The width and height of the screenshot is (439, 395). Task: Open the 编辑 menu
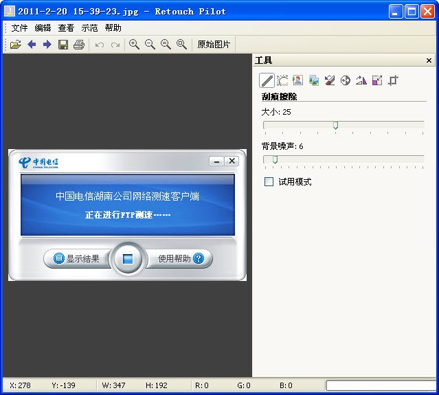click(43, 28)
